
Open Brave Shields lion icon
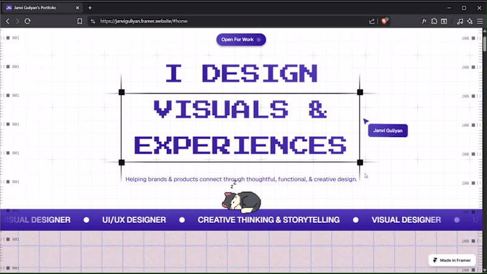point(385,21)
